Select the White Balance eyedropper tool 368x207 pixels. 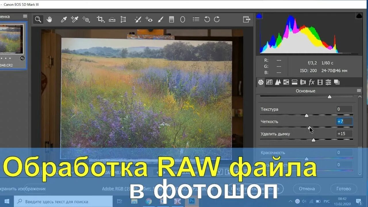(x=64, y=19)
